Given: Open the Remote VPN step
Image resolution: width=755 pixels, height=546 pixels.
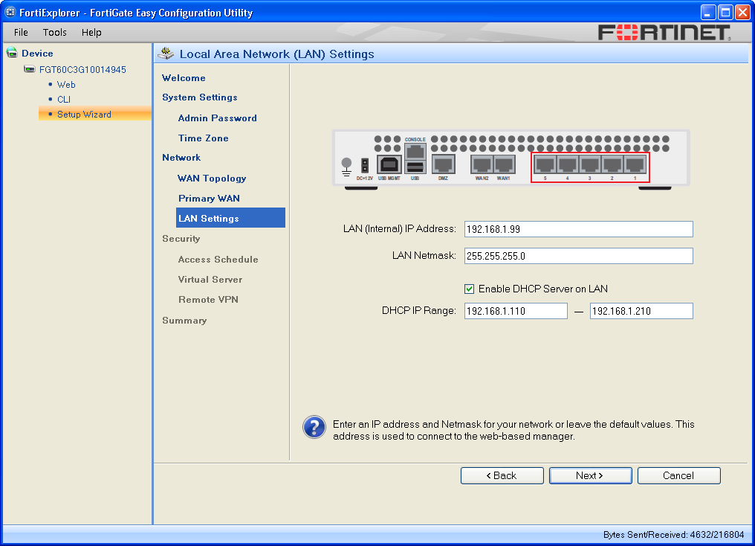Looking at the screenshot, I should click(208, 300).
